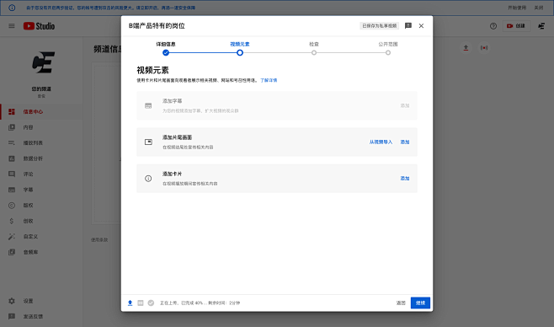
Task: Click the SD processing icon in dialog footer
Action: pyautogui.click(x=141, y=303)
